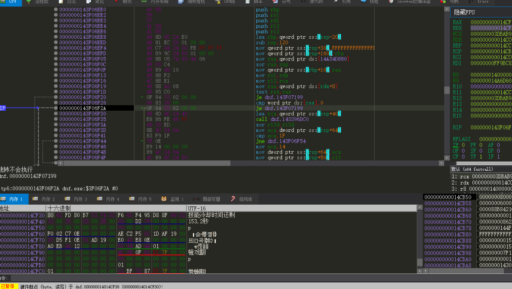Open the 结构体 tab
This screenshot has height=289, width=512.
[x=241, y=199]
